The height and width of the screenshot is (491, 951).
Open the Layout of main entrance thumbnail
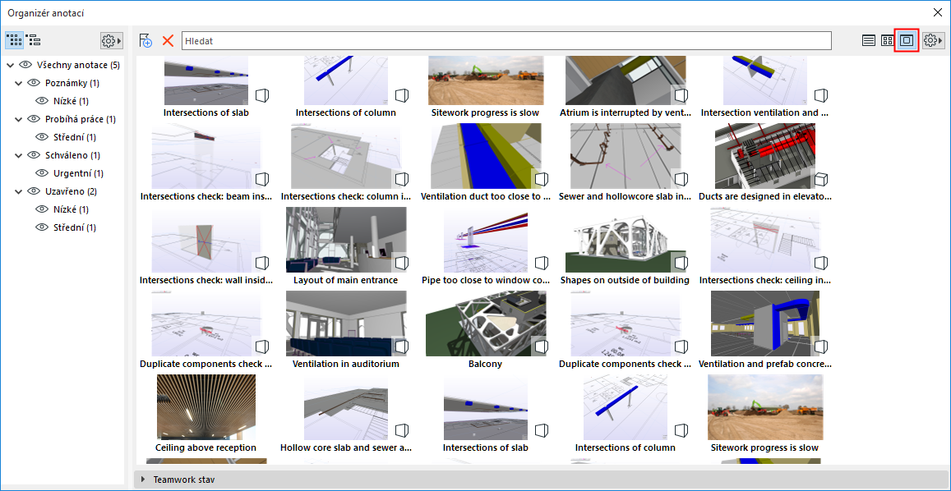[346, 240]
